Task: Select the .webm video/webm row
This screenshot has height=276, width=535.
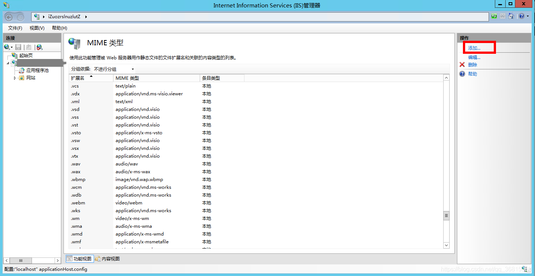Action: coord(256,203)
